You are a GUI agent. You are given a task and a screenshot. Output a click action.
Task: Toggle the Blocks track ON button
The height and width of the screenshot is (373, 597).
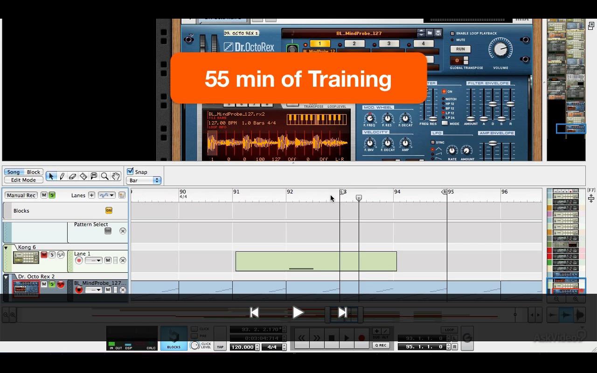click(x=109, y=210)
